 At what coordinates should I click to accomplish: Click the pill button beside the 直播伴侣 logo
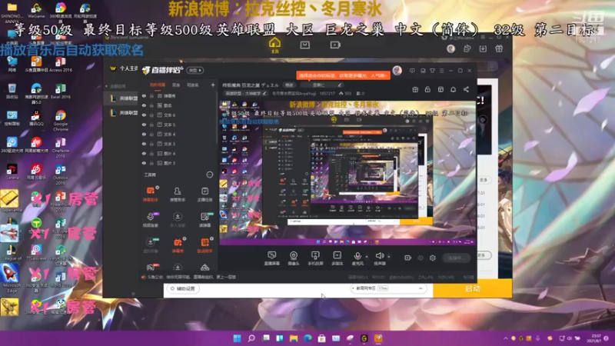pos(195,71)
